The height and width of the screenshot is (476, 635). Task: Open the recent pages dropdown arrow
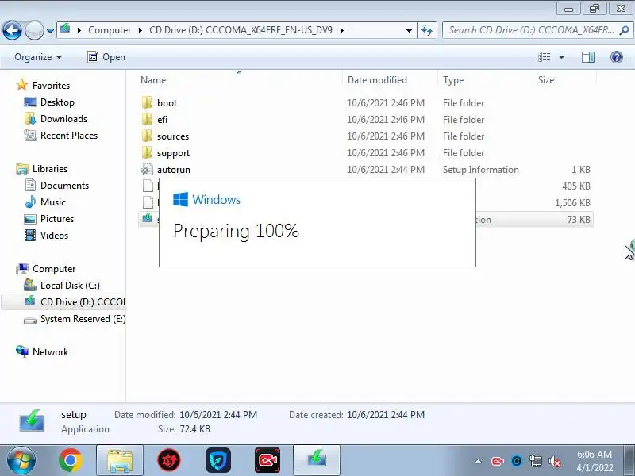50,30
